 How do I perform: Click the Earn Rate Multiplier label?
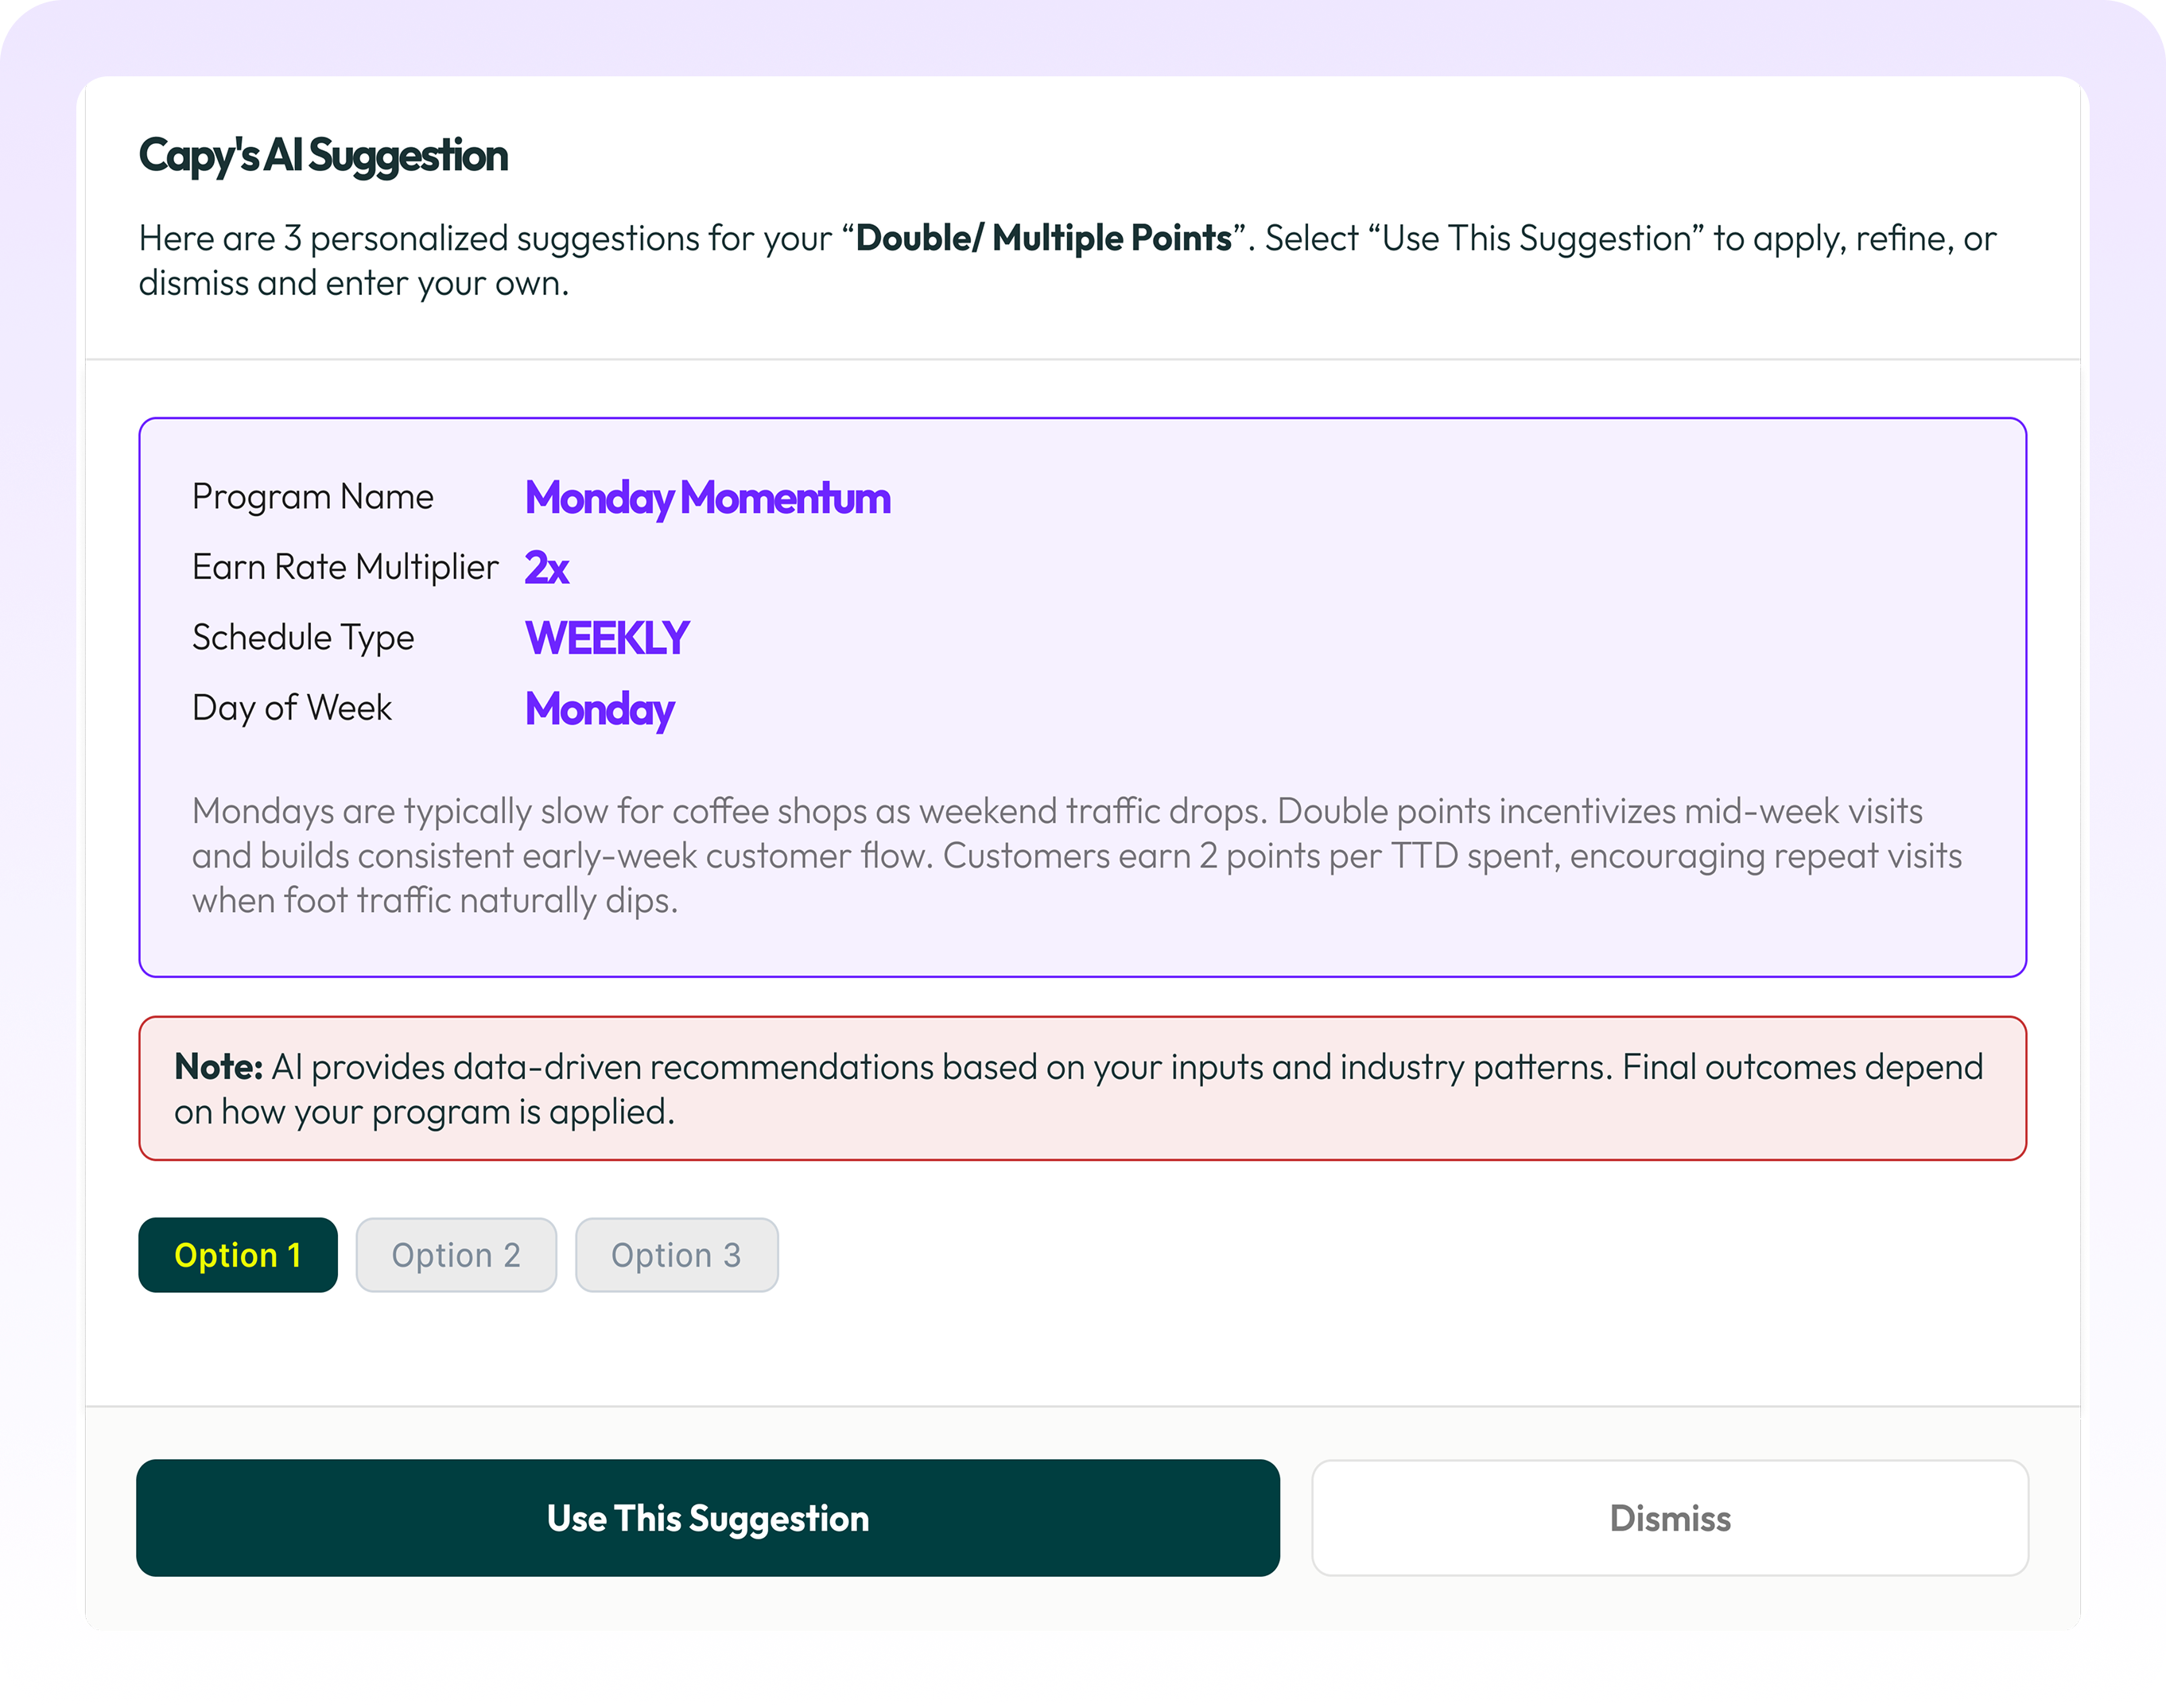tap(344, 567)
